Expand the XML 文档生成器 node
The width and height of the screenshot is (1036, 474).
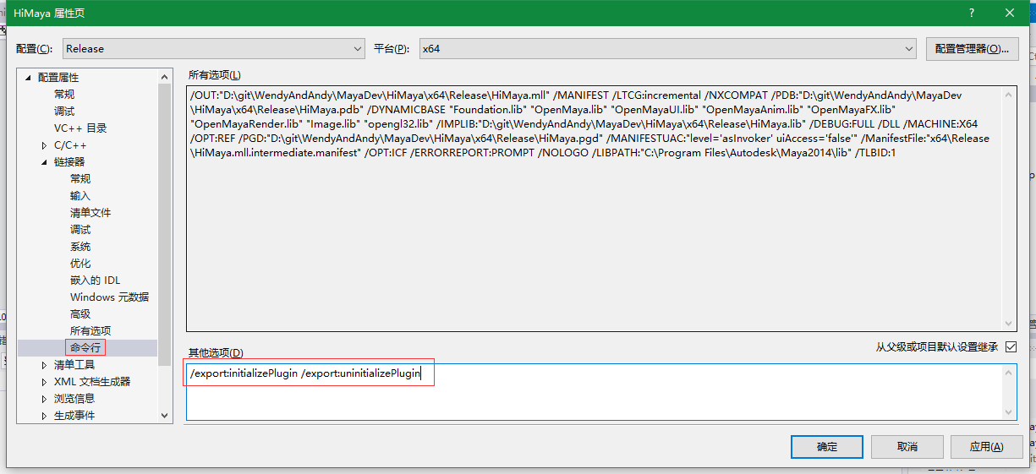pyautogui.click(x=45, y=382)
